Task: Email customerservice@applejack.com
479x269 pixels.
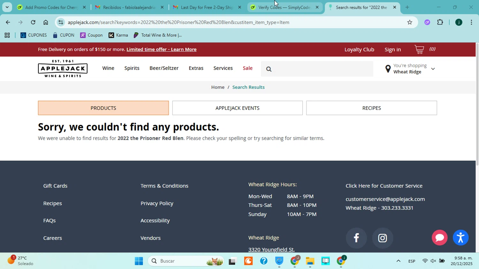Action: click(x=385, y=199)
